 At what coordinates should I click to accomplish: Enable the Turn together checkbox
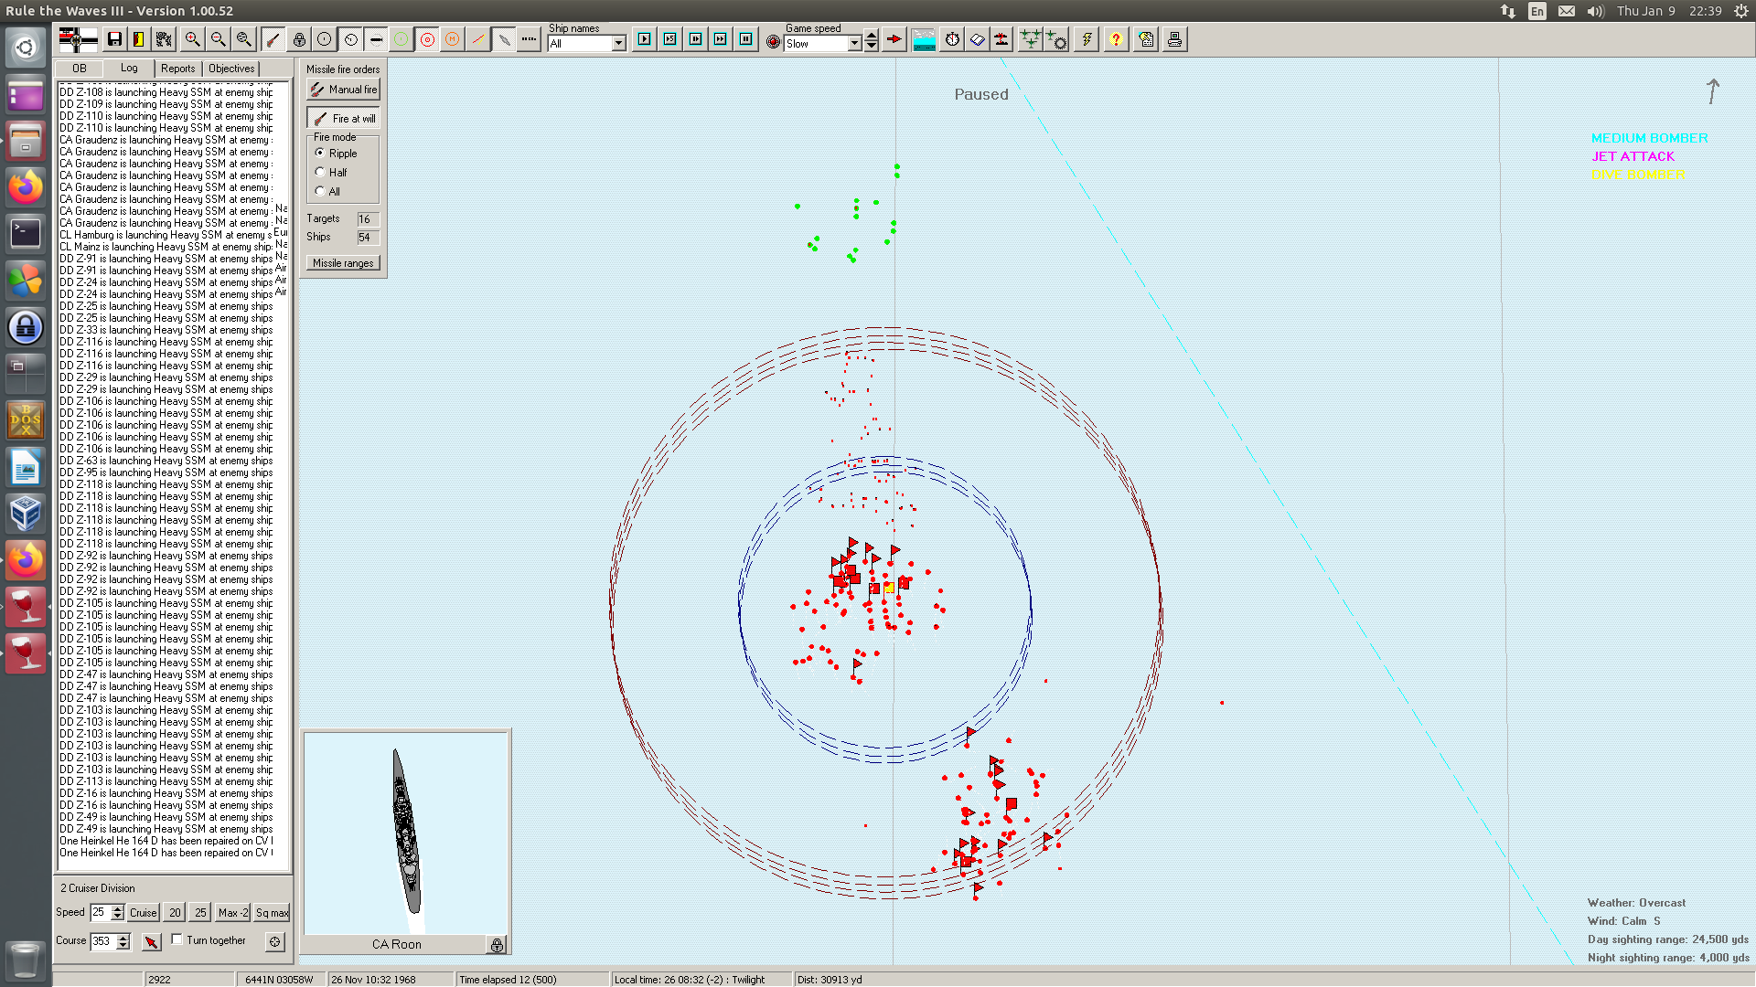(177, 939)
